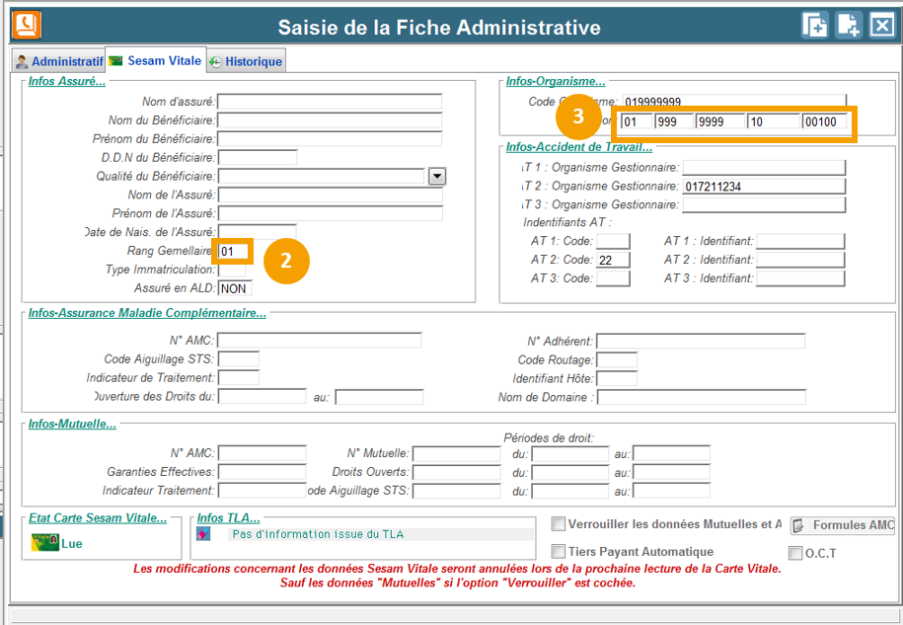Screen dimensions: 903x625
Task: Click the AT 2 Identifiant field
Action: tap(800, 260)
